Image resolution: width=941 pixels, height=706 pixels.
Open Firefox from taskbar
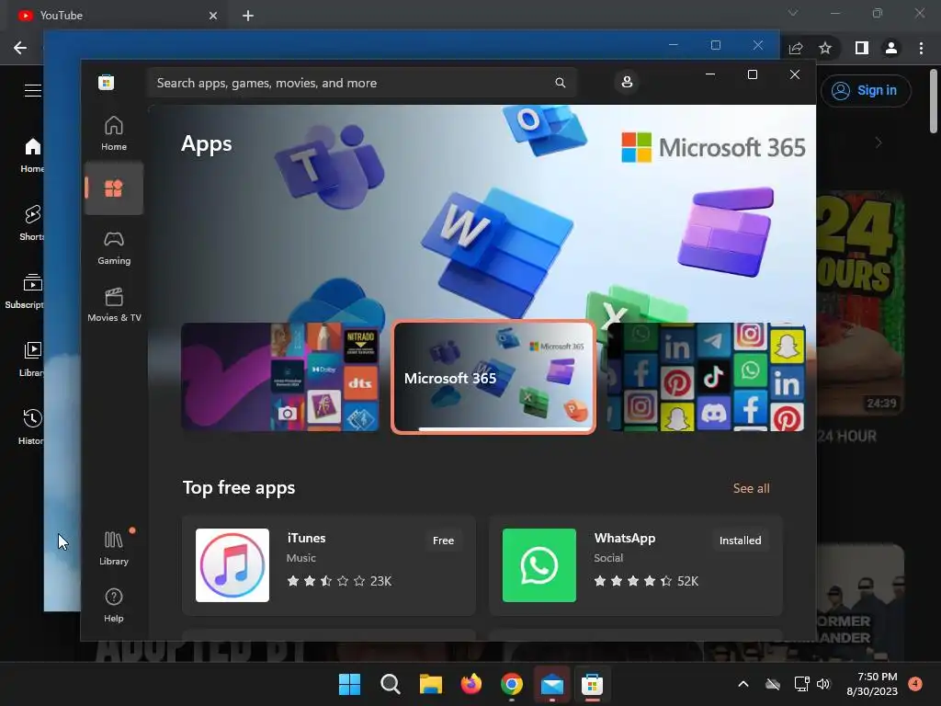[x=471, y=684]
